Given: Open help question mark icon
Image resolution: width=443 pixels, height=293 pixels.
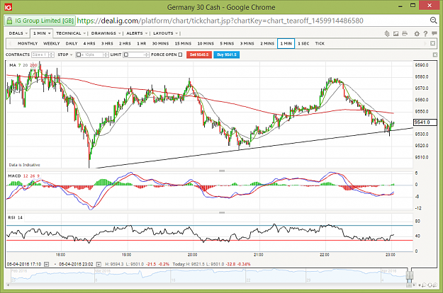Looking at the screenshot, I should pyautogui.click(x=425, y=33).
